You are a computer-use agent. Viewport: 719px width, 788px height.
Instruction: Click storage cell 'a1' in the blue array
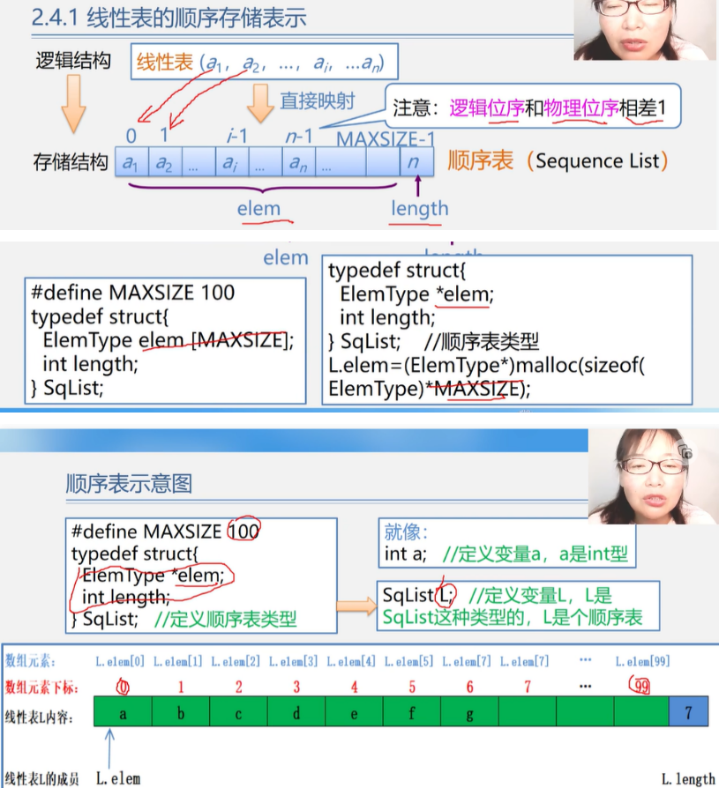[x=131, y=161]
